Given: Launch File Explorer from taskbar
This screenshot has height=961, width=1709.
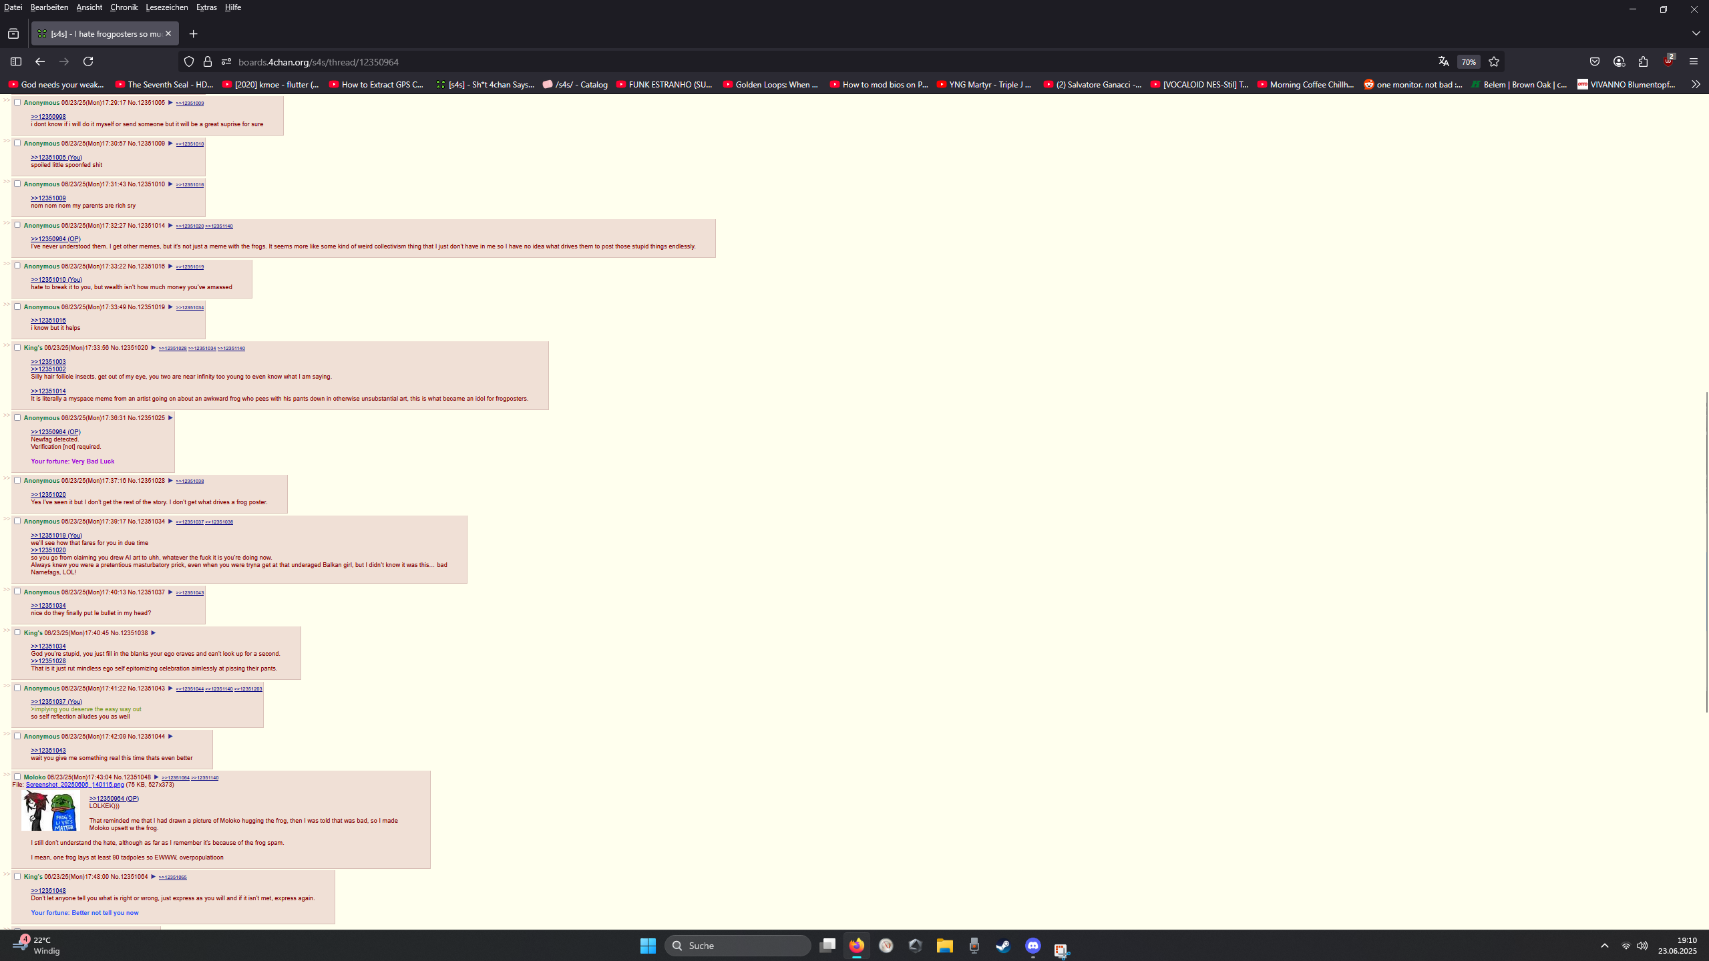Looking at the screenshot, I should click(944, 946).
